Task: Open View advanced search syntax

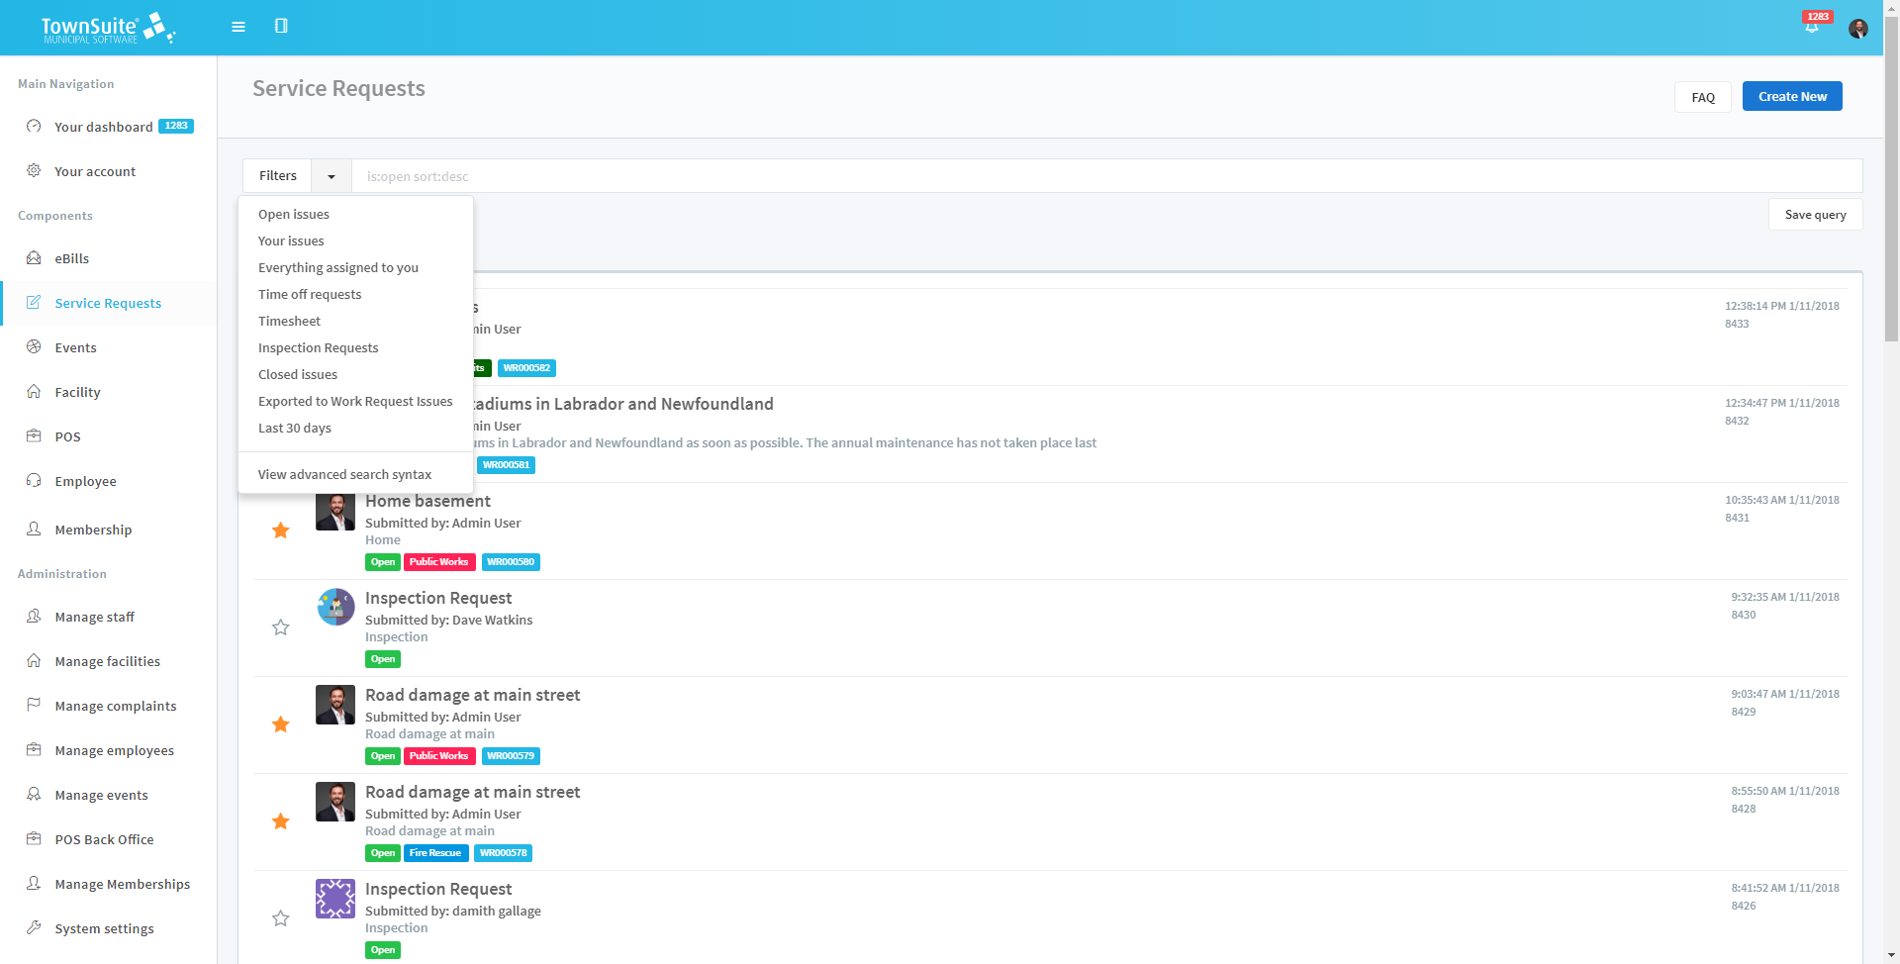Action: click(344, 474)
